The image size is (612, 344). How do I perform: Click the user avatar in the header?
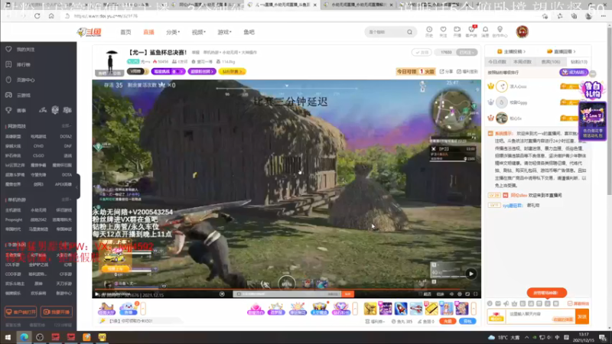coord(522,31)
